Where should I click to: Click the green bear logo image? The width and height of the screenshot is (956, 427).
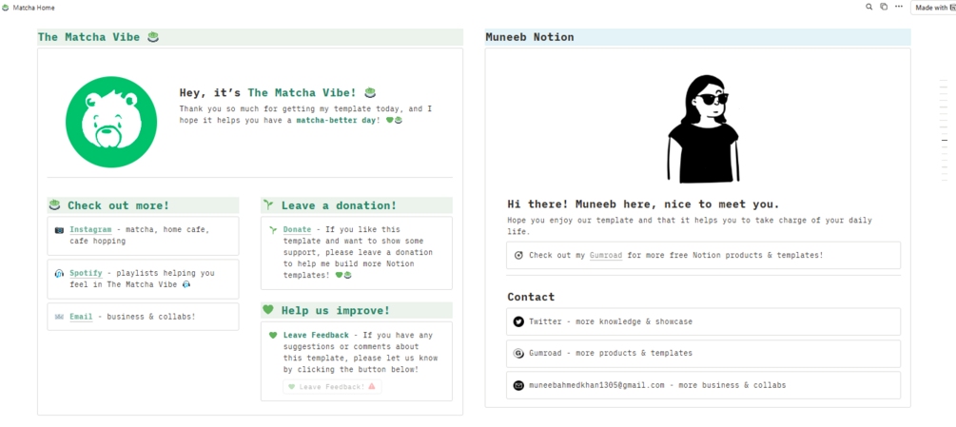pos(111,122)
